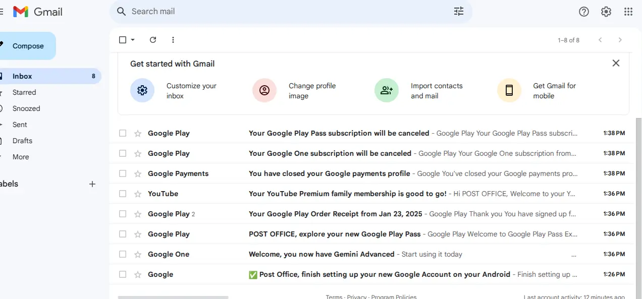Open the Drafts folder
The height and width of the screenshot is (299, 642).
click(22, 141)
